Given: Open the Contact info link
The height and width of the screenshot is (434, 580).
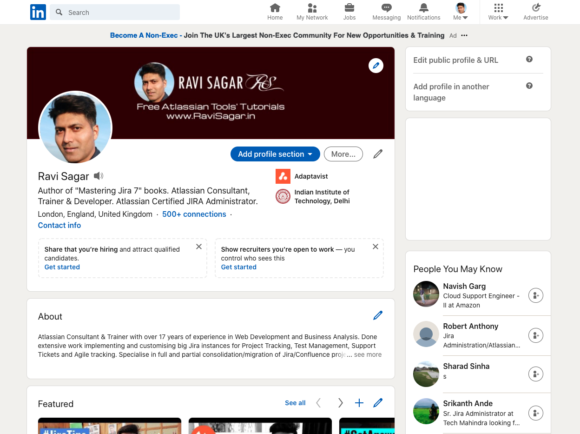Looking at the screenshot, I should 59,225.
